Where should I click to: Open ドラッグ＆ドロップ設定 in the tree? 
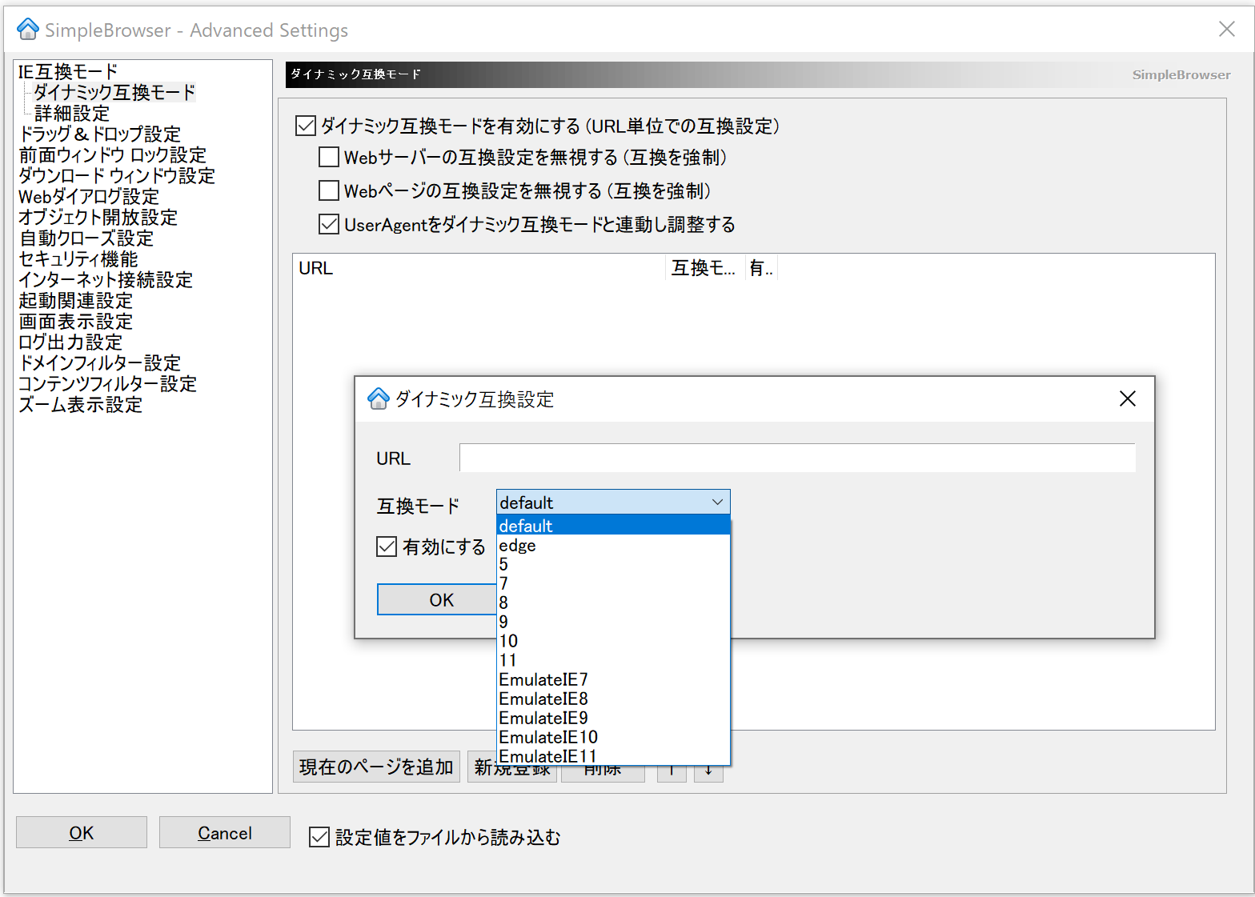100,134
